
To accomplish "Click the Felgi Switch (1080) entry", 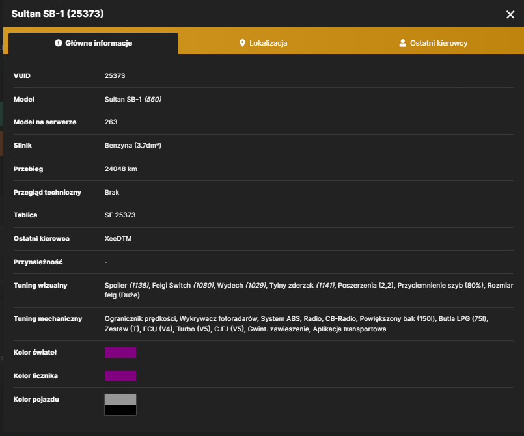I will click(183, 285).
